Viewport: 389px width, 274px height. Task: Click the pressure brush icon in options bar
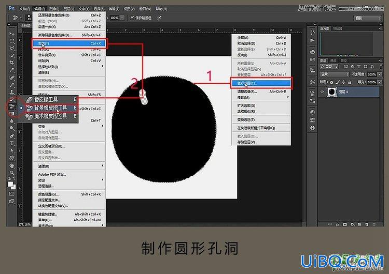[x=159, y=18]
